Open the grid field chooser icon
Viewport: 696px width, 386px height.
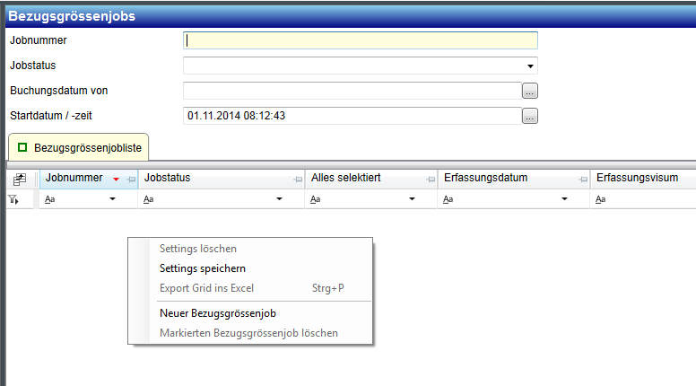point(20,179)
